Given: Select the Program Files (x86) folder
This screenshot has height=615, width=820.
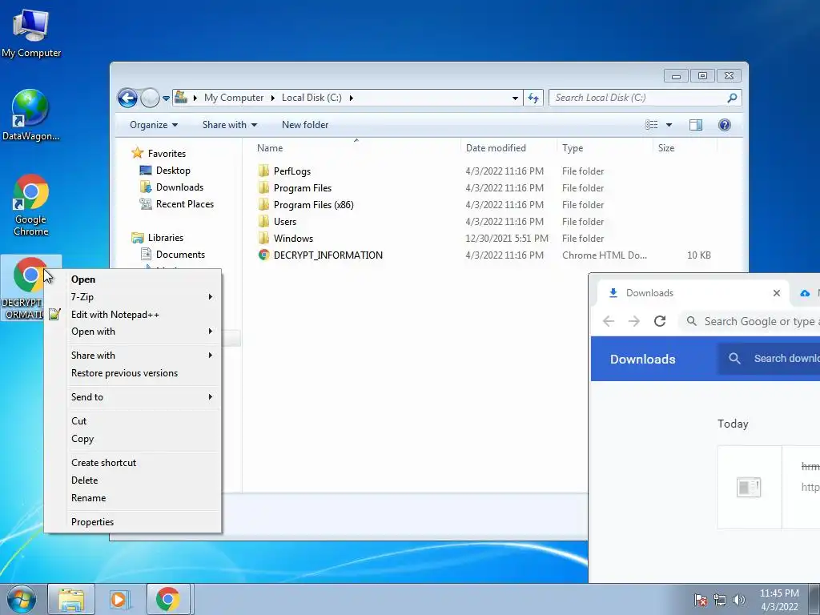Looking at the screenshot, I should 313,204.
